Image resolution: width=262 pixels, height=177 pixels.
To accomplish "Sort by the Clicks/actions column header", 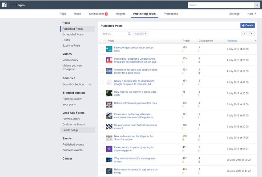I will click(x=206, y=41).
